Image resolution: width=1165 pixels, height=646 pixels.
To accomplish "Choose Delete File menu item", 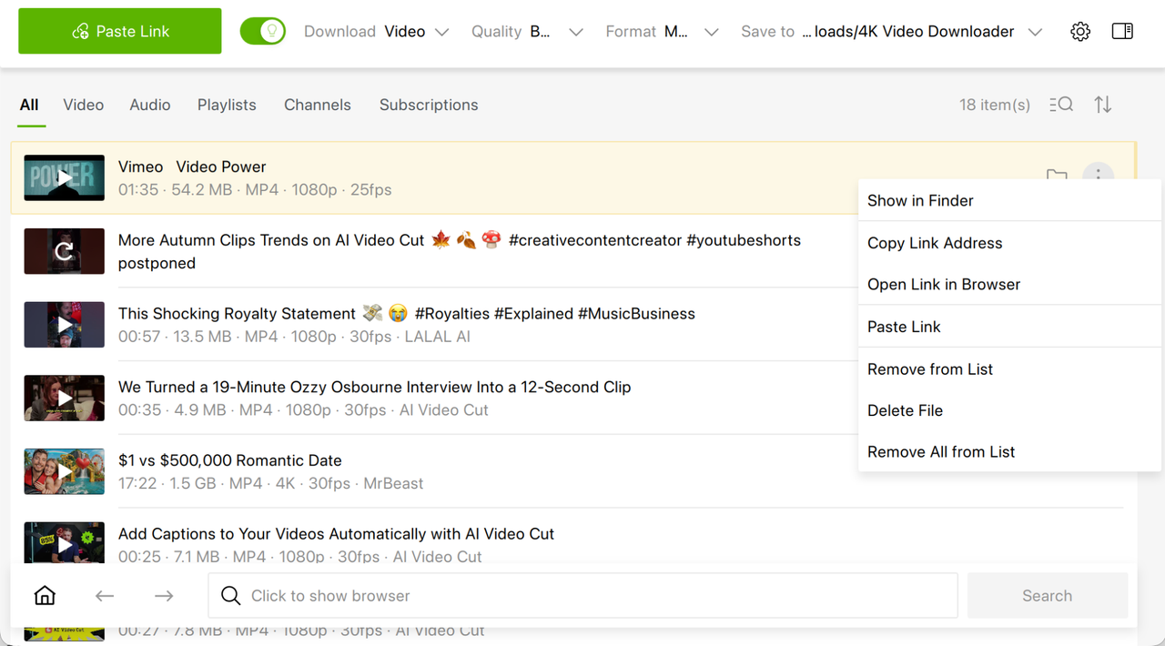I will (x=1009, y=410).
